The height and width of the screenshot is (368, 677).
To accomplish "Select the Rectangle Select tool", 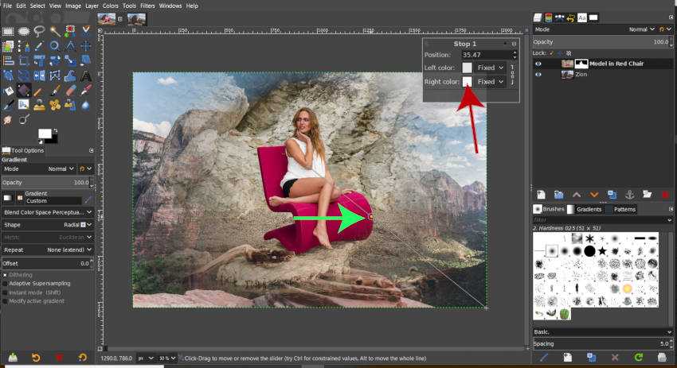I will click(x=8, y=32).
